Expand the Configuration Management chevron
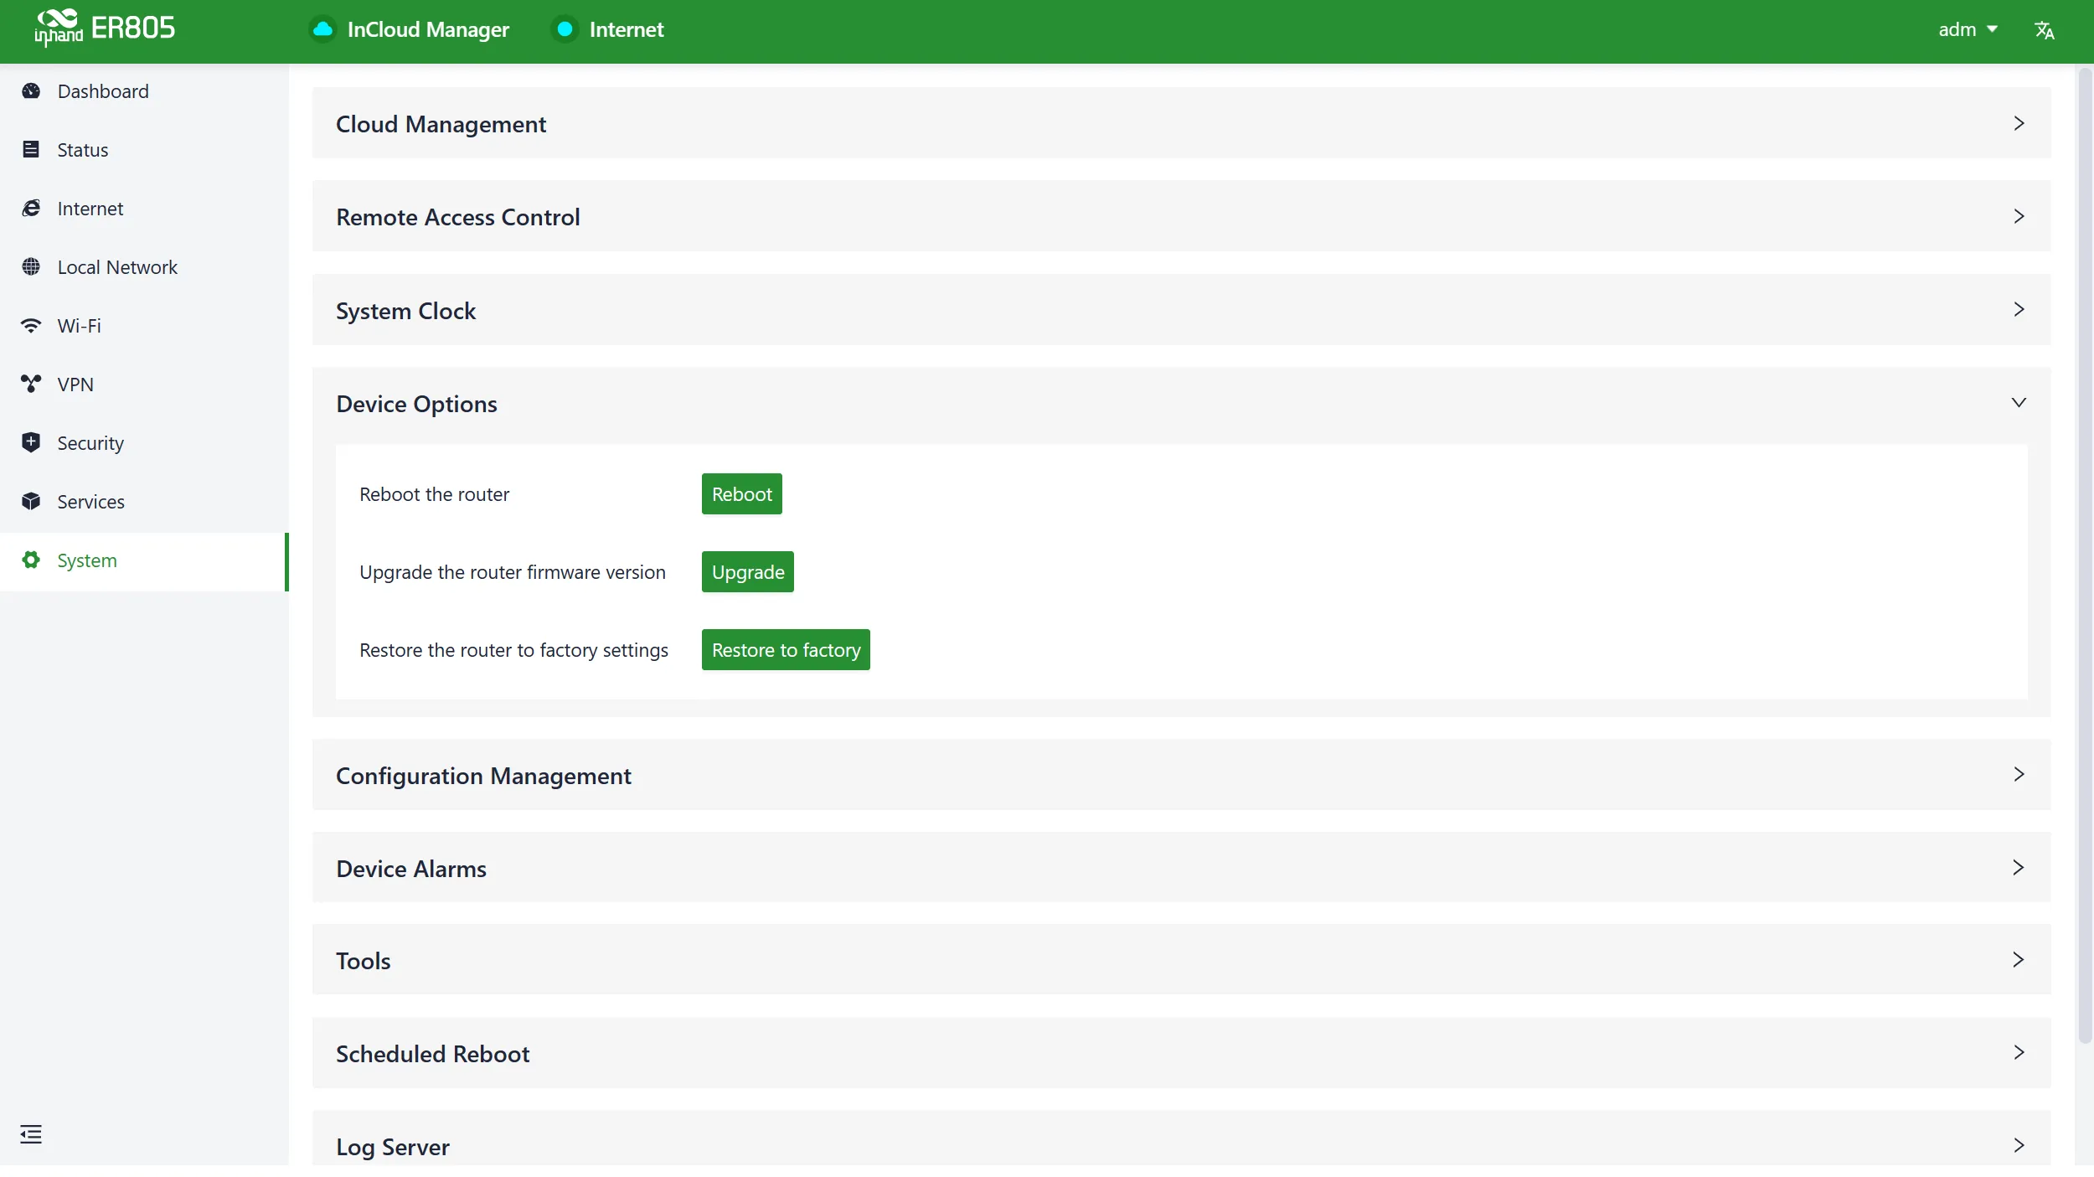The height and width of the screenshot is (1177, 2094). (x=2019, y=774)
